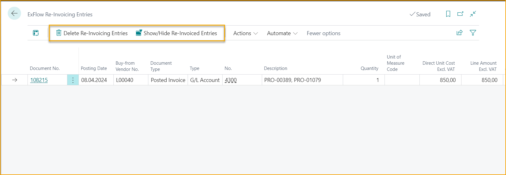Screen dimensions: 506x175
Task: Expand the Automate menu
Action: [x=282, y=33]
